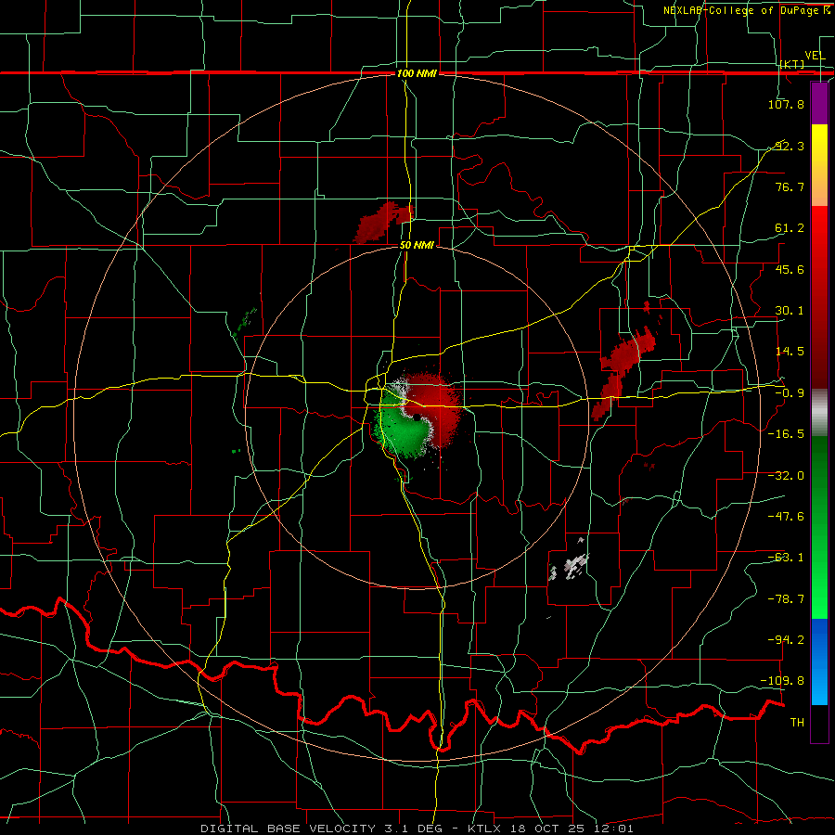Pick the purple segment of the color bar

[819, 104]
